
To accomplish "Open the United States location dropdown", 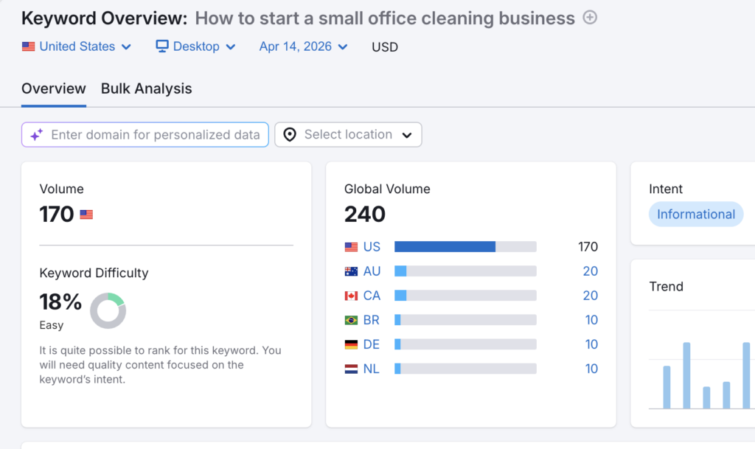I will tap(76, 46).
